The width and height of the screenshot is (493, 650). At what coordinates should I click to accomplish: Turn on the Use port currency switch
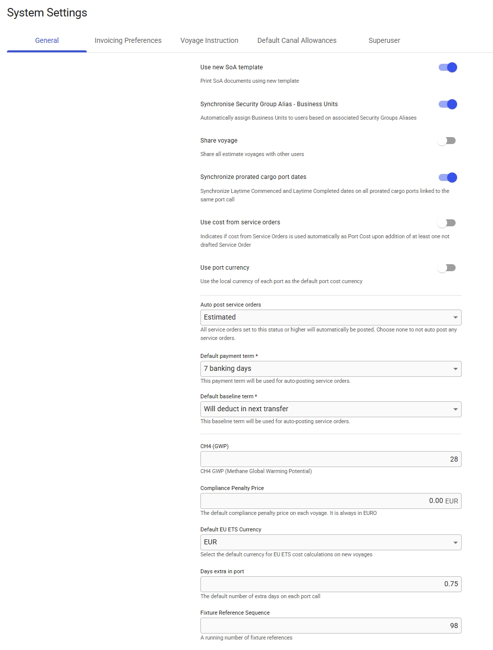[x=447, y=268]
